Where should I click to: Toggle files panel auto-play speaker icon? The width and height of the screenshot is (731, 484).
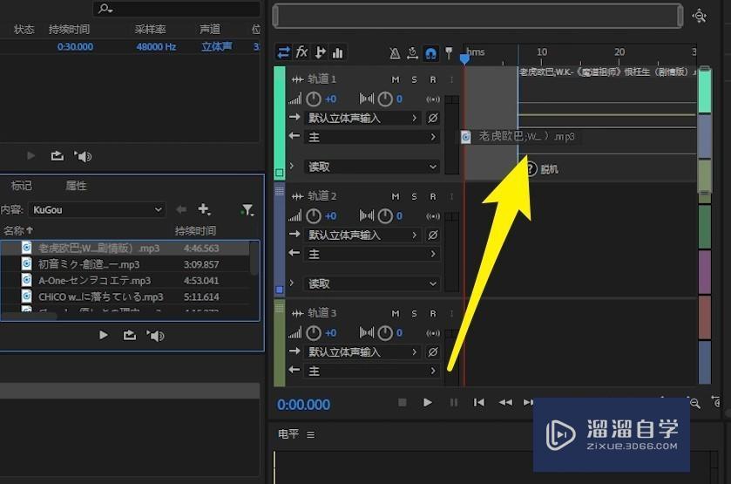pyautogui.click(x=83, y=156)
